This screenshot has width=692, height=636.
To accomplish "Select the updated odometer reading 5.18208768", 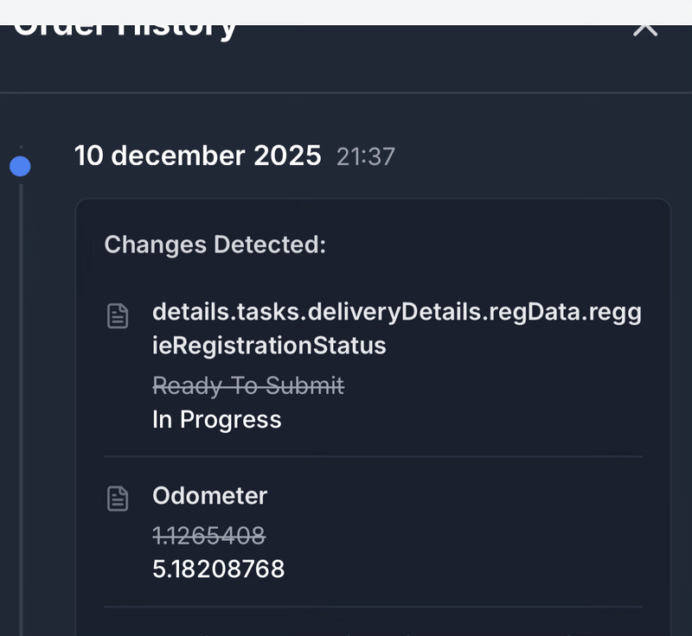I will point(218,569).
